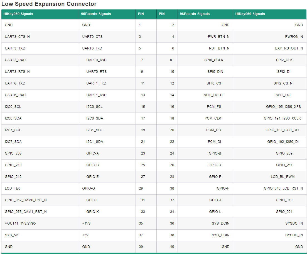Click the GPIO_040_LCD_RST_N cell
This screenshot has height=254, width=307.
coord(283,188)
